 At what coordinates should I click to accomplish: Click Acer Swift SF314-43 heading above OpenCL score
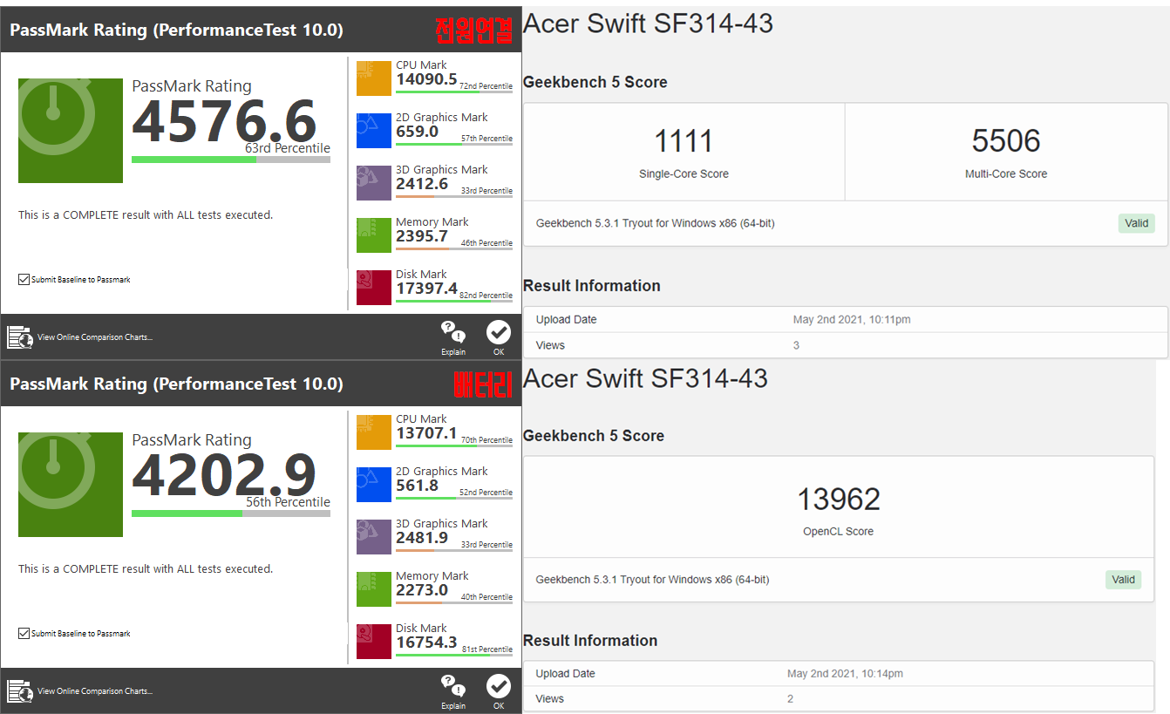(x=645, y=378)
